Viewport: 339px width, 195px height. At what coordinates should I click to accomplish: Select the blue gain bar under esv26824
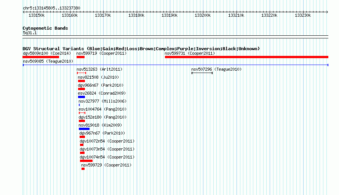82,97
